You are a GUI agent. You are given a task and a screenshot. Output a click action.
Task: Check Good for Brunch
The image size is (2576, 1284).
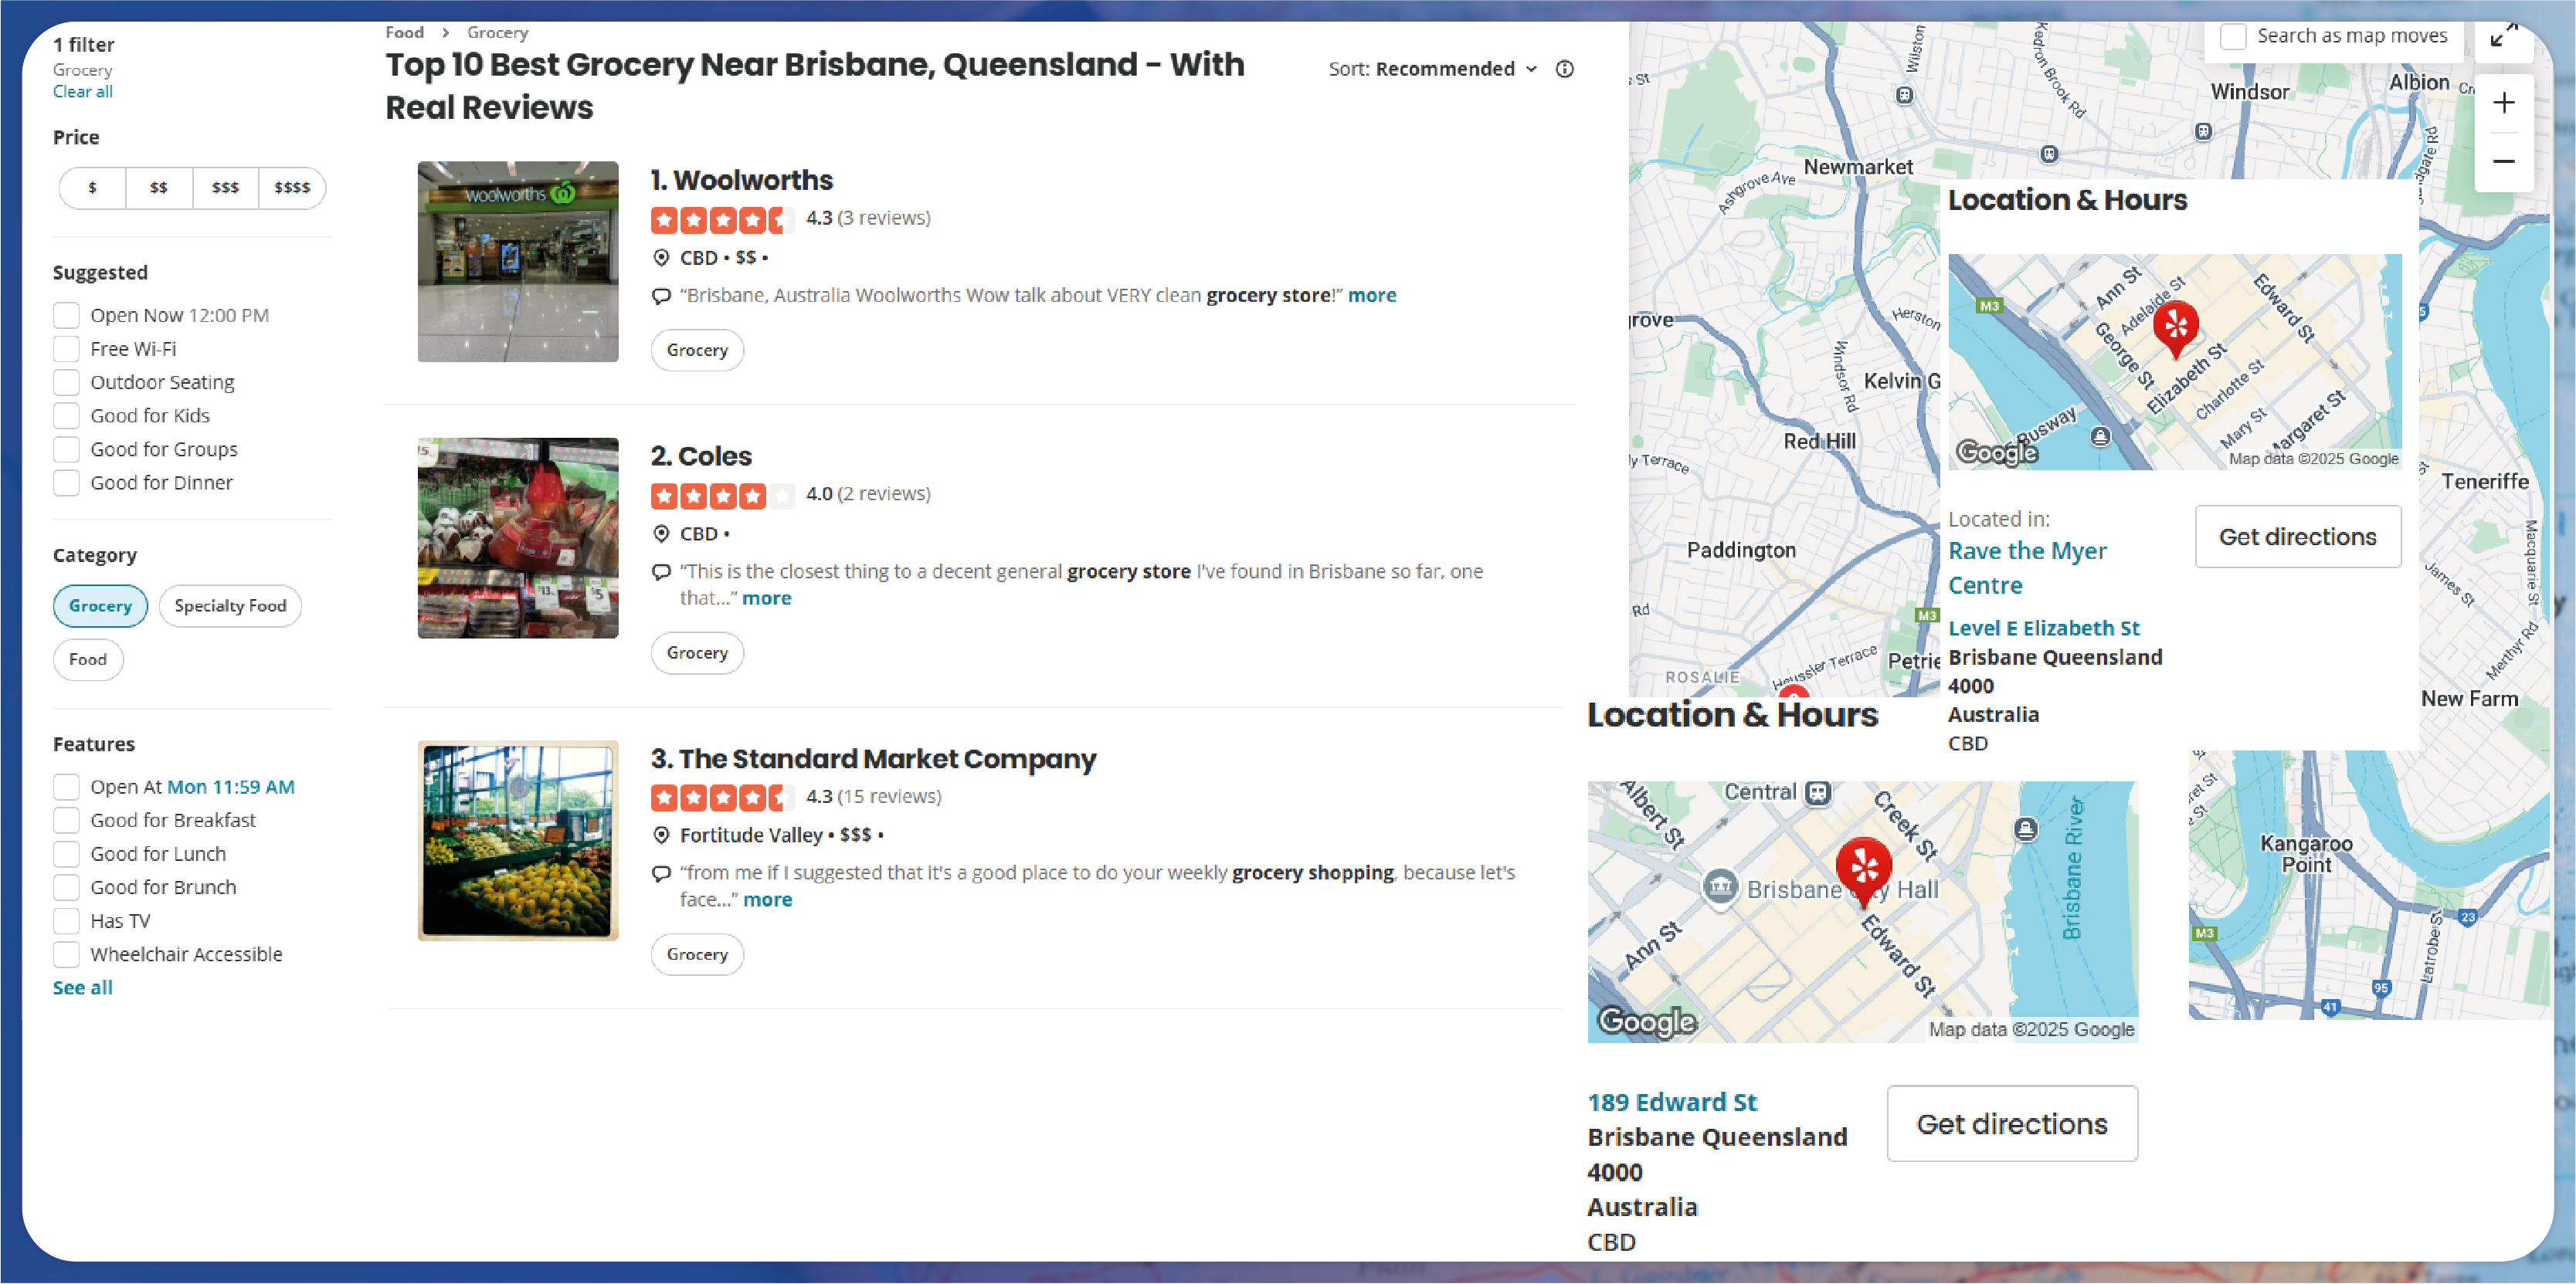pyautogui.click(x=66, y=887)
